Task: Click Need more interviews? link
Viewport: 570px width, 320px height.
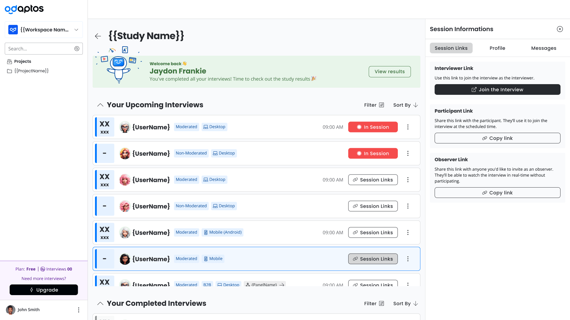Action: point(44,279)
